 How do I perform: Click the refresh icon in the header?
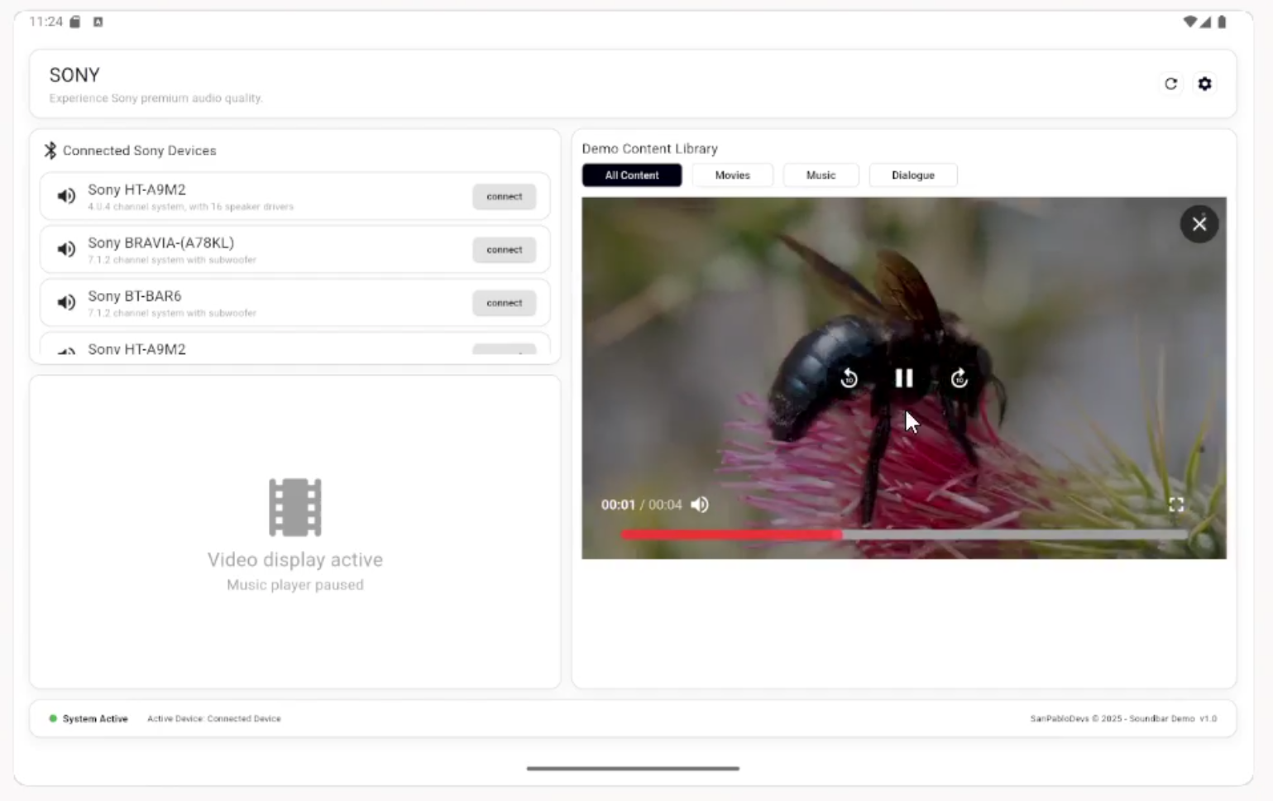[x=1170, y=84]
